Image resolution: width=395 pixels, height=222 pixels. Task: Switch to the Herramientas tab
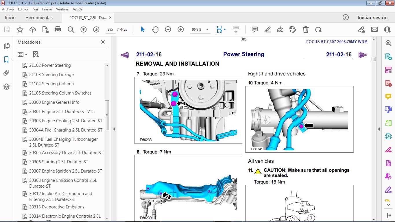(x=39, y=17)
